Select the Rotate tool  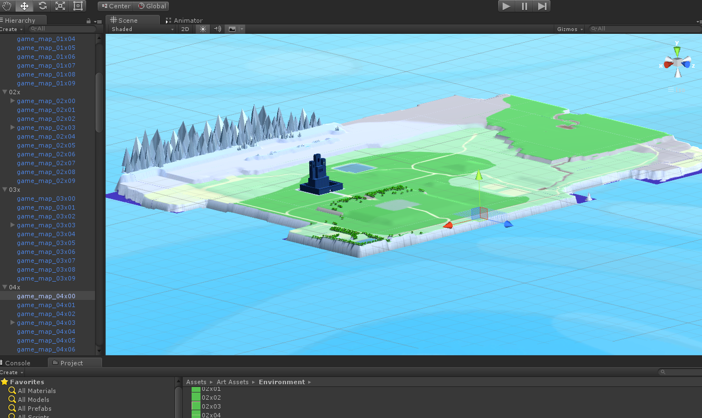coord(42,6)
